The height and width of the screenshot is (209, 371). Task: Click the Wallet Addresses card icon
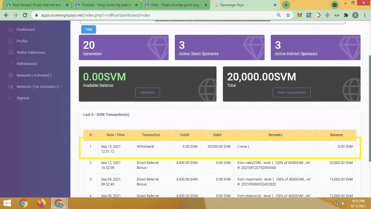click(11, 53)
